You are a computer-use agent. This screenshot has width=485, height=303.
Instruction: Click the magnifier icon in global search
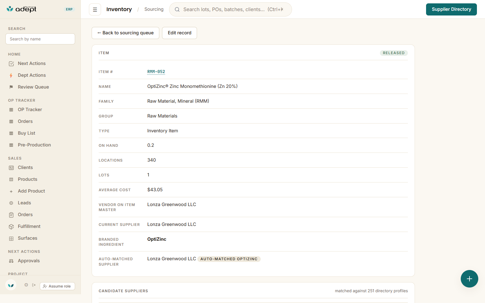(x=177, y=9)
